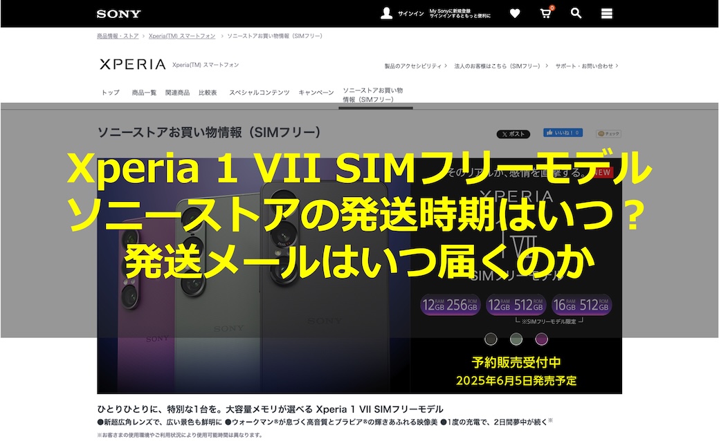Open the sign-in user icon

click(387, 13)
